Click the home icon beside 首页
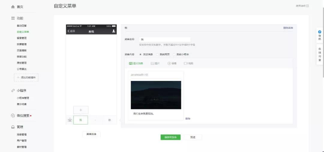The width and height of the screenshot is (324, 152). coord(13,7)
